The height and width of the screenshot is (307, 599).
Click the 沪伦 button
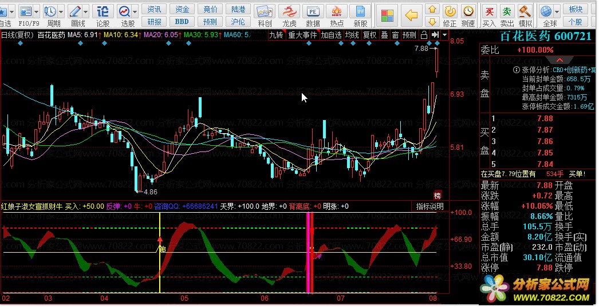click(x=238, y=22)
